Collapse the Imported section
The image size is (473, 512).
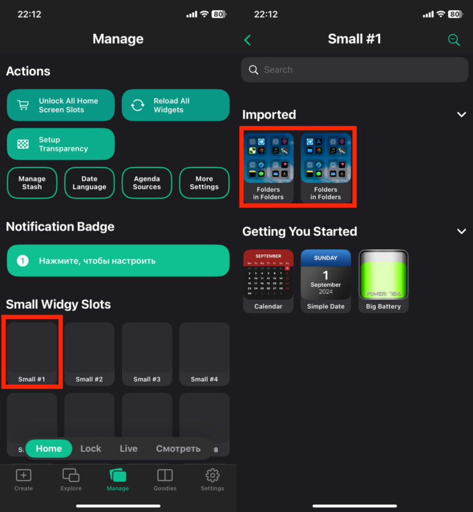point(461,115)
